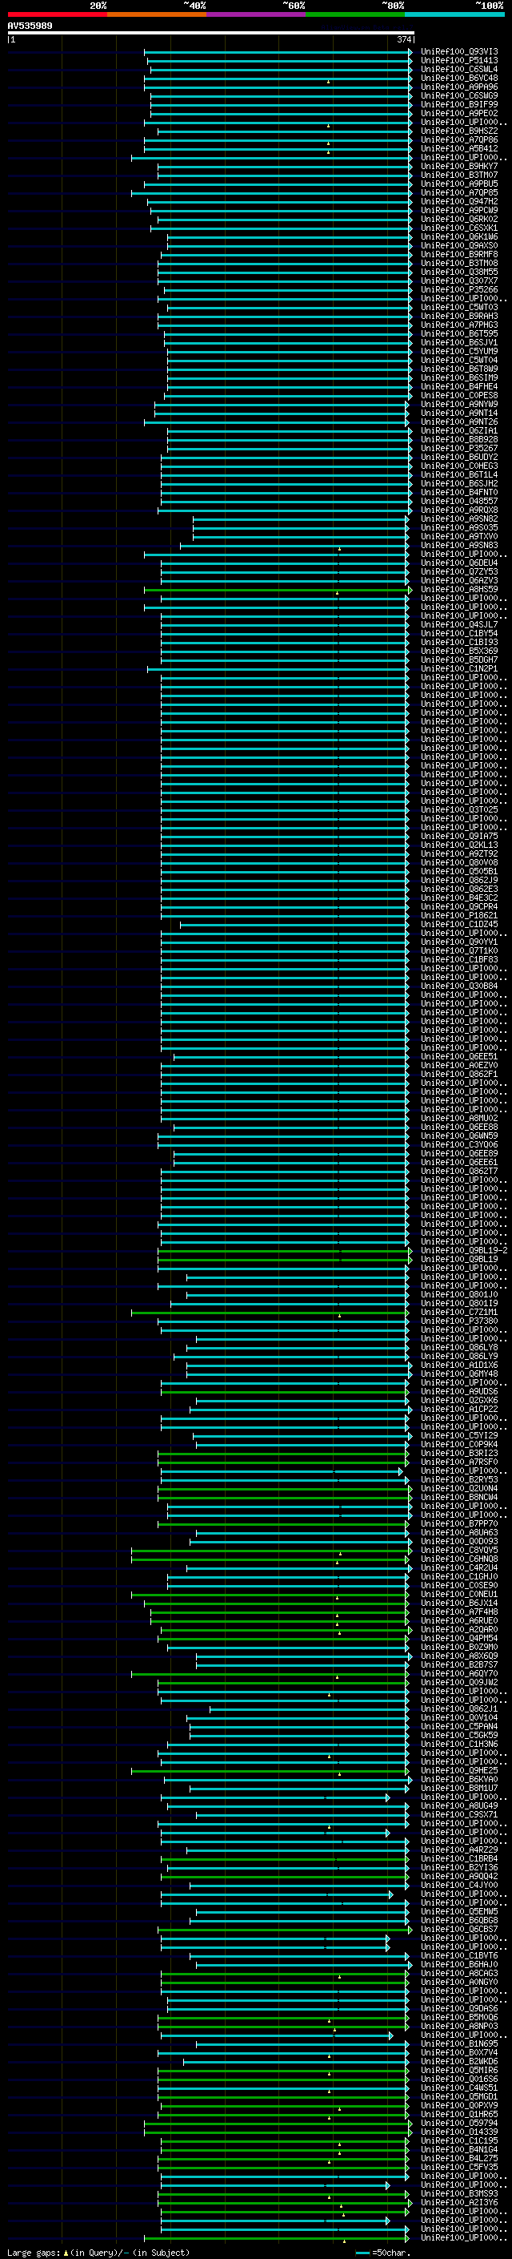512x2259 pixels.
Task: Select the UniRef100_C5YUM9 label
Action: click(x=459, y=352)
